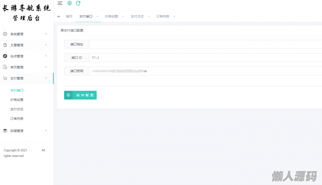Screen dimensions: 322x185
Task: Go to the 订单列表 tab
Action: [163, 17]
